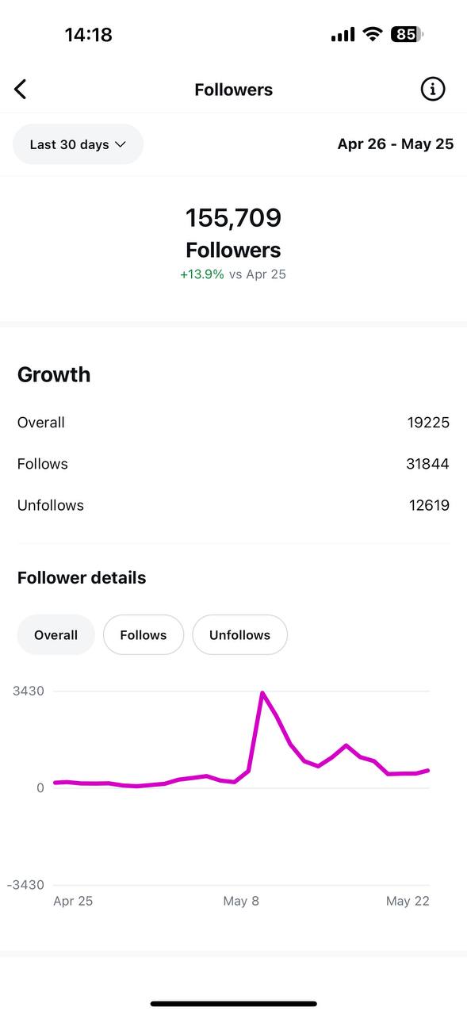Tap the chart peak near May 8

tap(262, 693)
